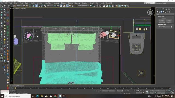Open the reference coordinate system dropdown
This screenshot has width=175, height=98.
pos(50,5)
